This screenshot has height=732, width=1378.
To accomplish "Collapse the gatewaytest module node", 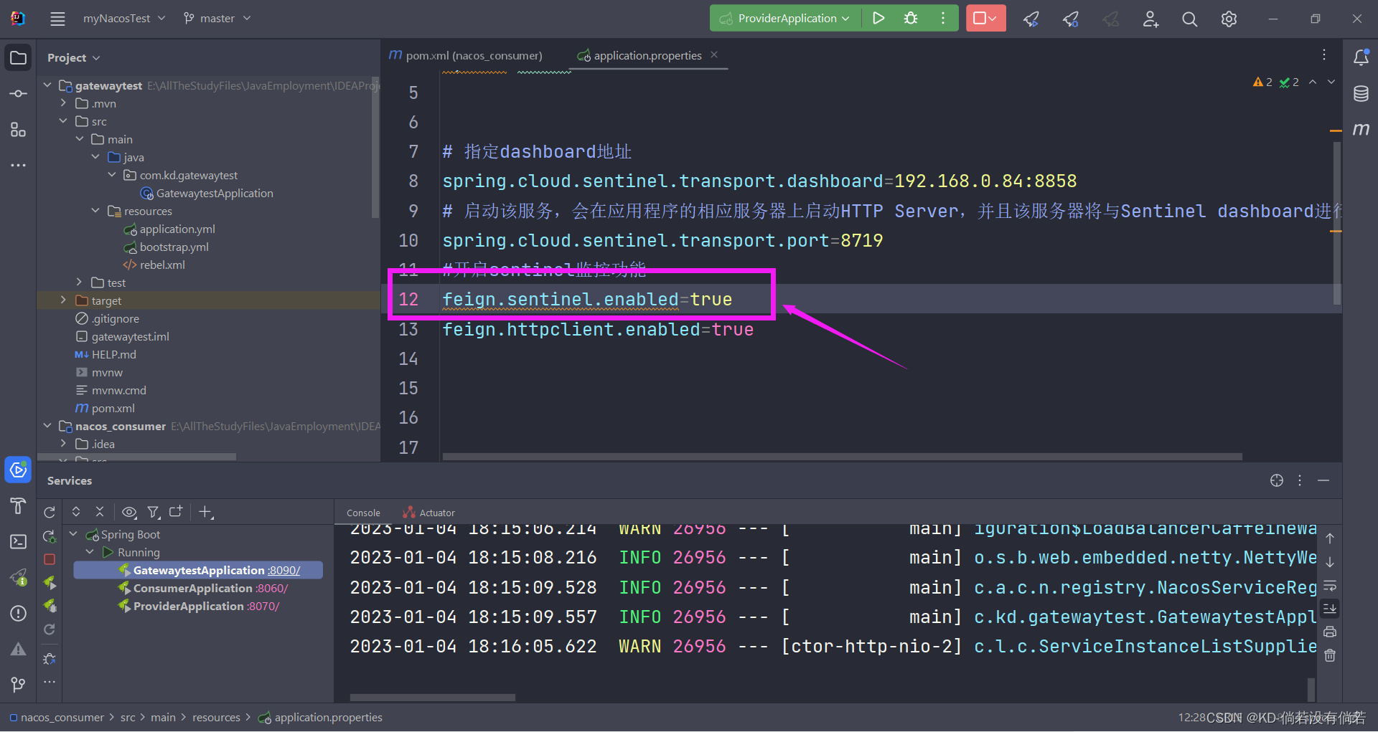I will pyautogui.click(x=47, y=85).
